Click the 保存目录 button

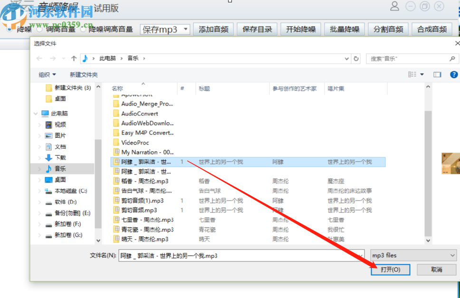(x=257, y=29)
